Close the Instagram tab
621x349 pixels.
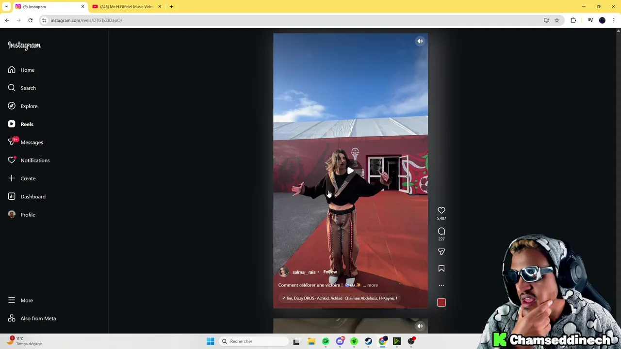[82, 7]
